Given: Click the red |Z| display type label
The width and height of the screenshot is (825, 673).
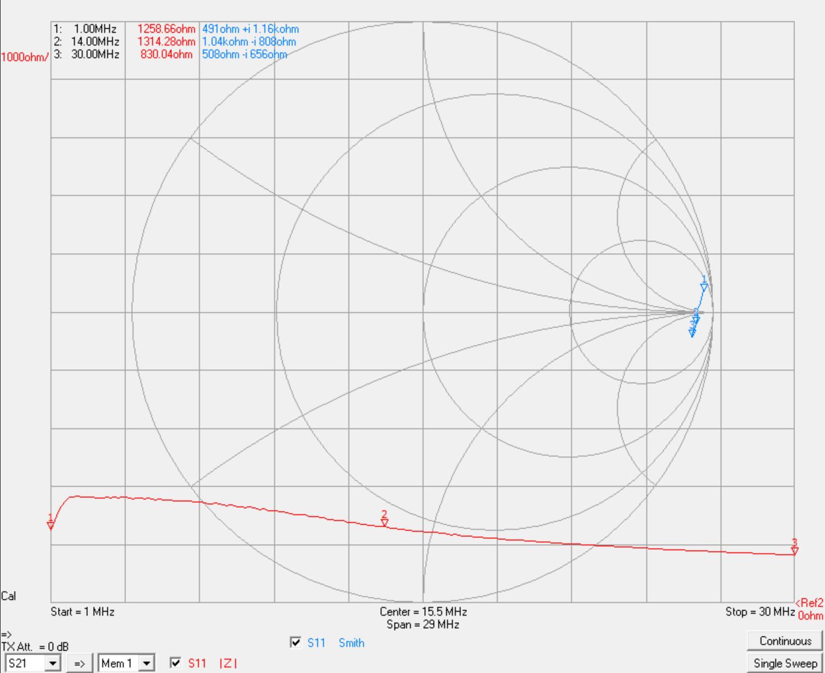Looking at the screenshot, I should coord(228,663).
